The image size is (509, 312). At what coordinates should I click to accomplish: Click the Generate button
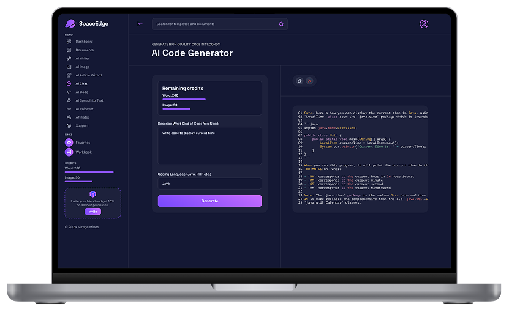pos(209,201)
